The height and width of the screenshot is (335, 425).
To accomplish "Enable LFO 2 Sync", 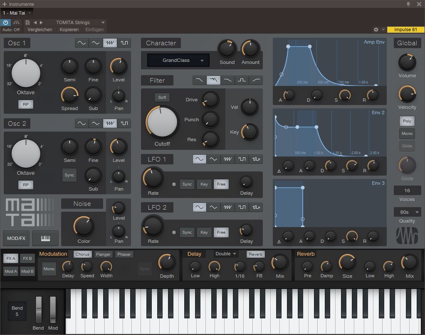I will [x=187, y=232].
